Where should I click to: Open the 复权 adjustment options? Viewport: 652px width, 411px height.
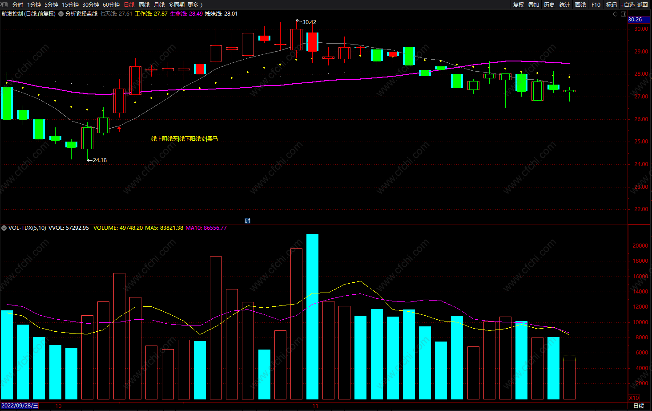pos(519,4)
